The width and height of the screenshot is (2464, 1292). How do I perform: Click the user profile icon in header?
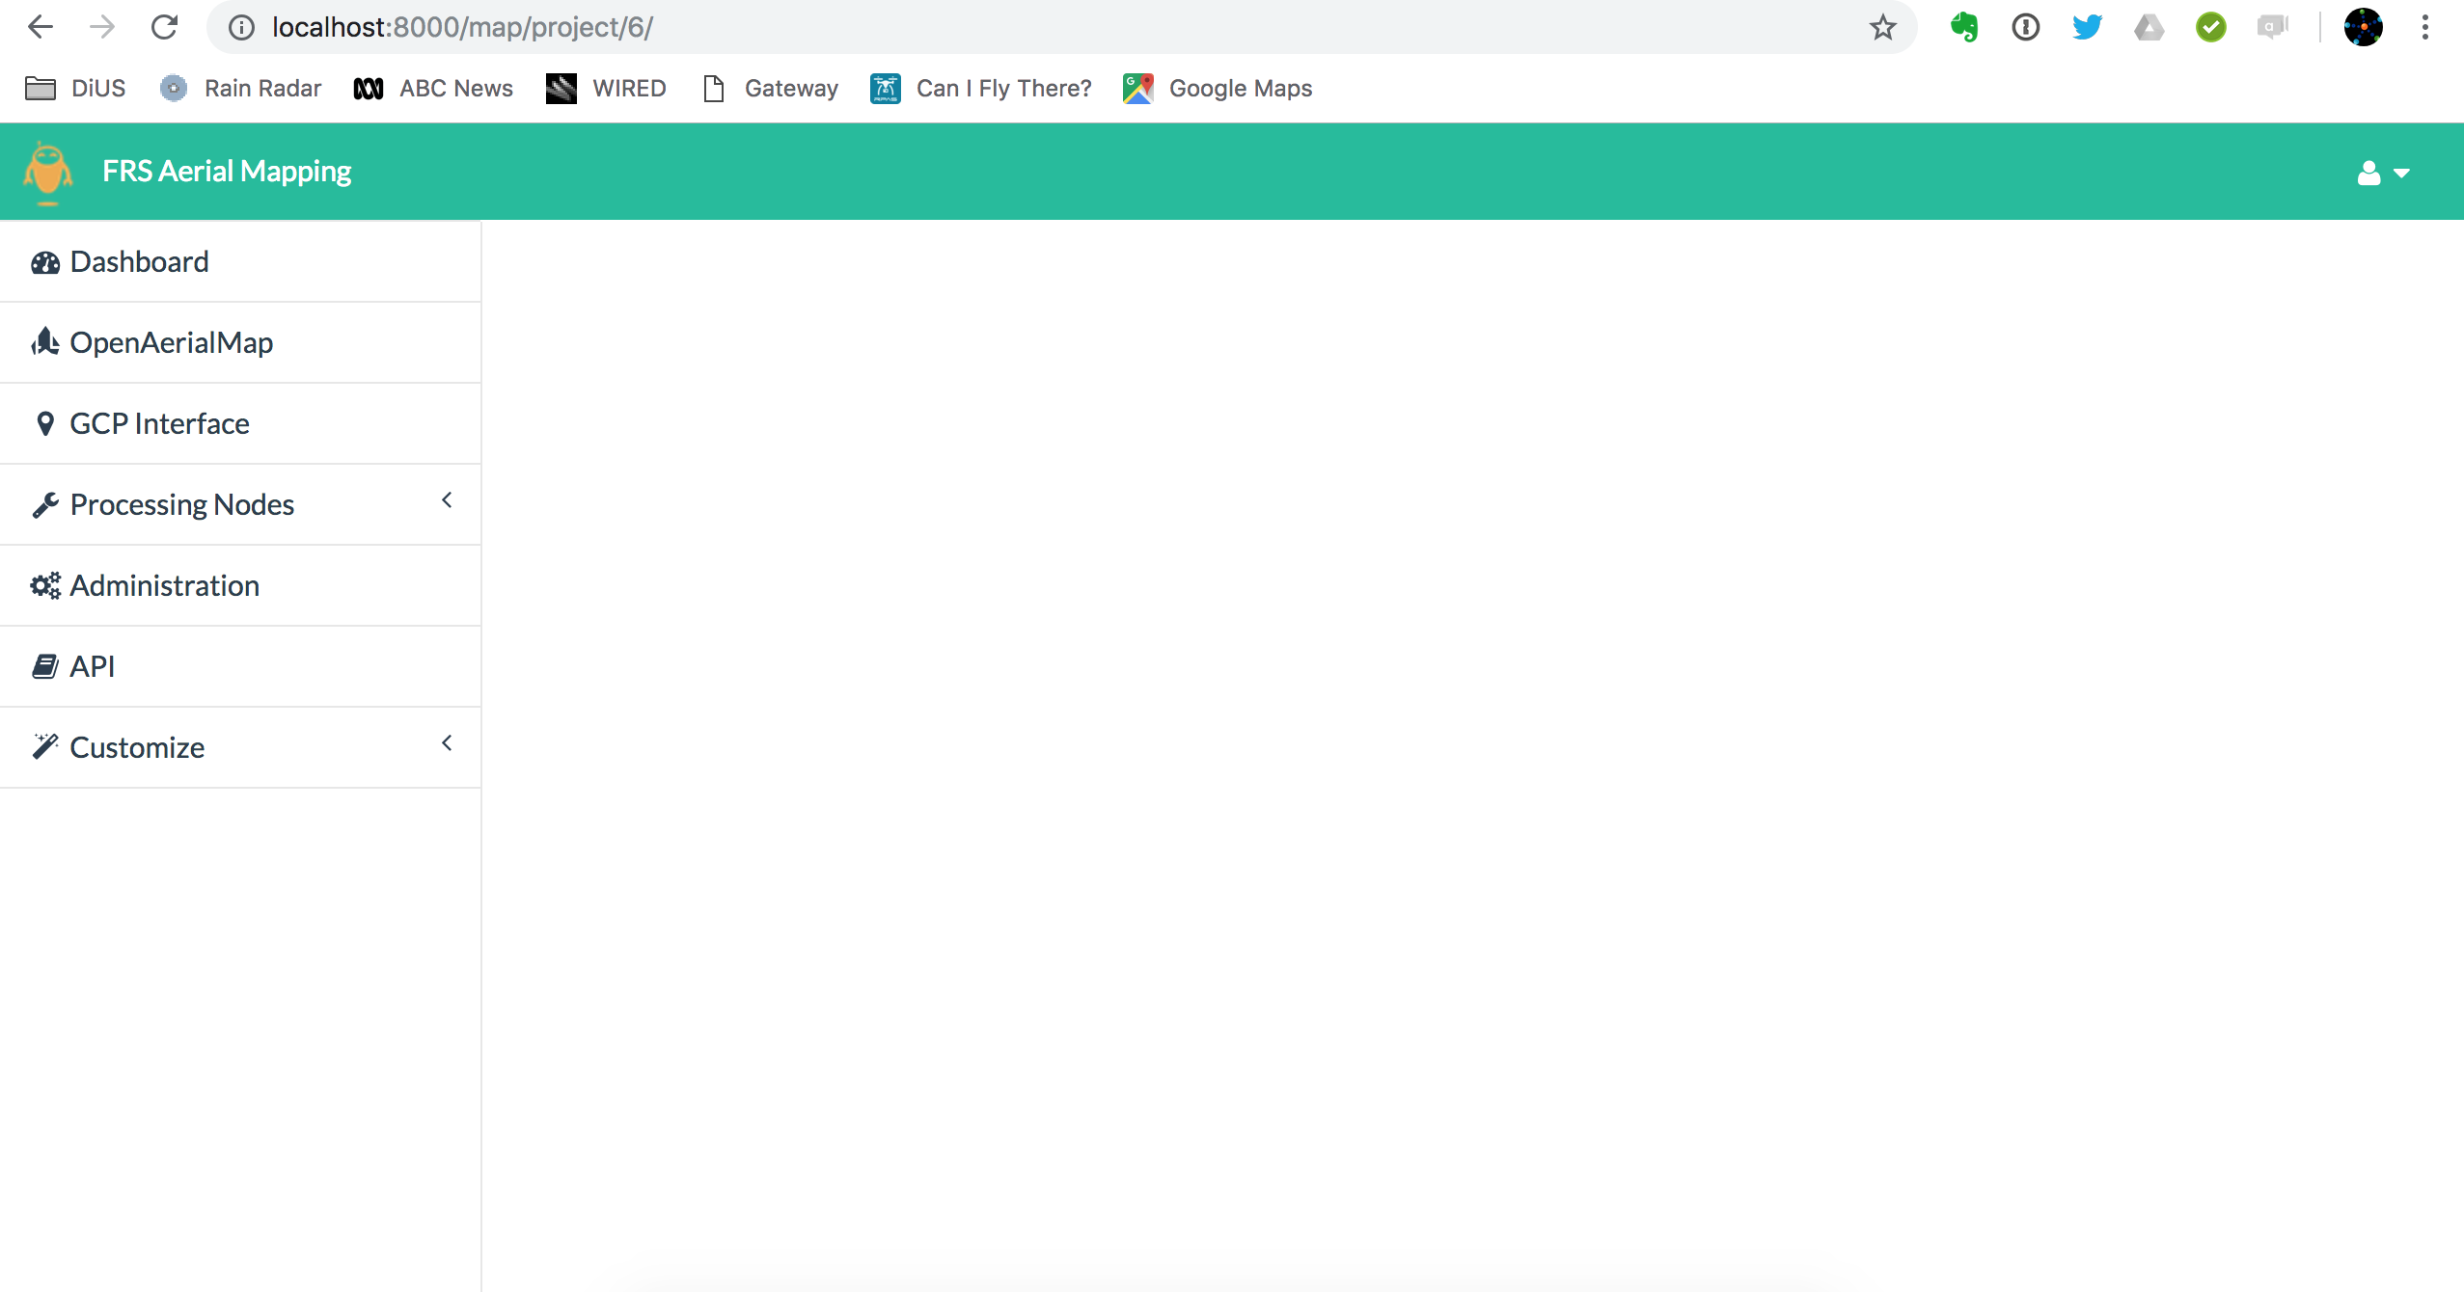pos(2368,172)
